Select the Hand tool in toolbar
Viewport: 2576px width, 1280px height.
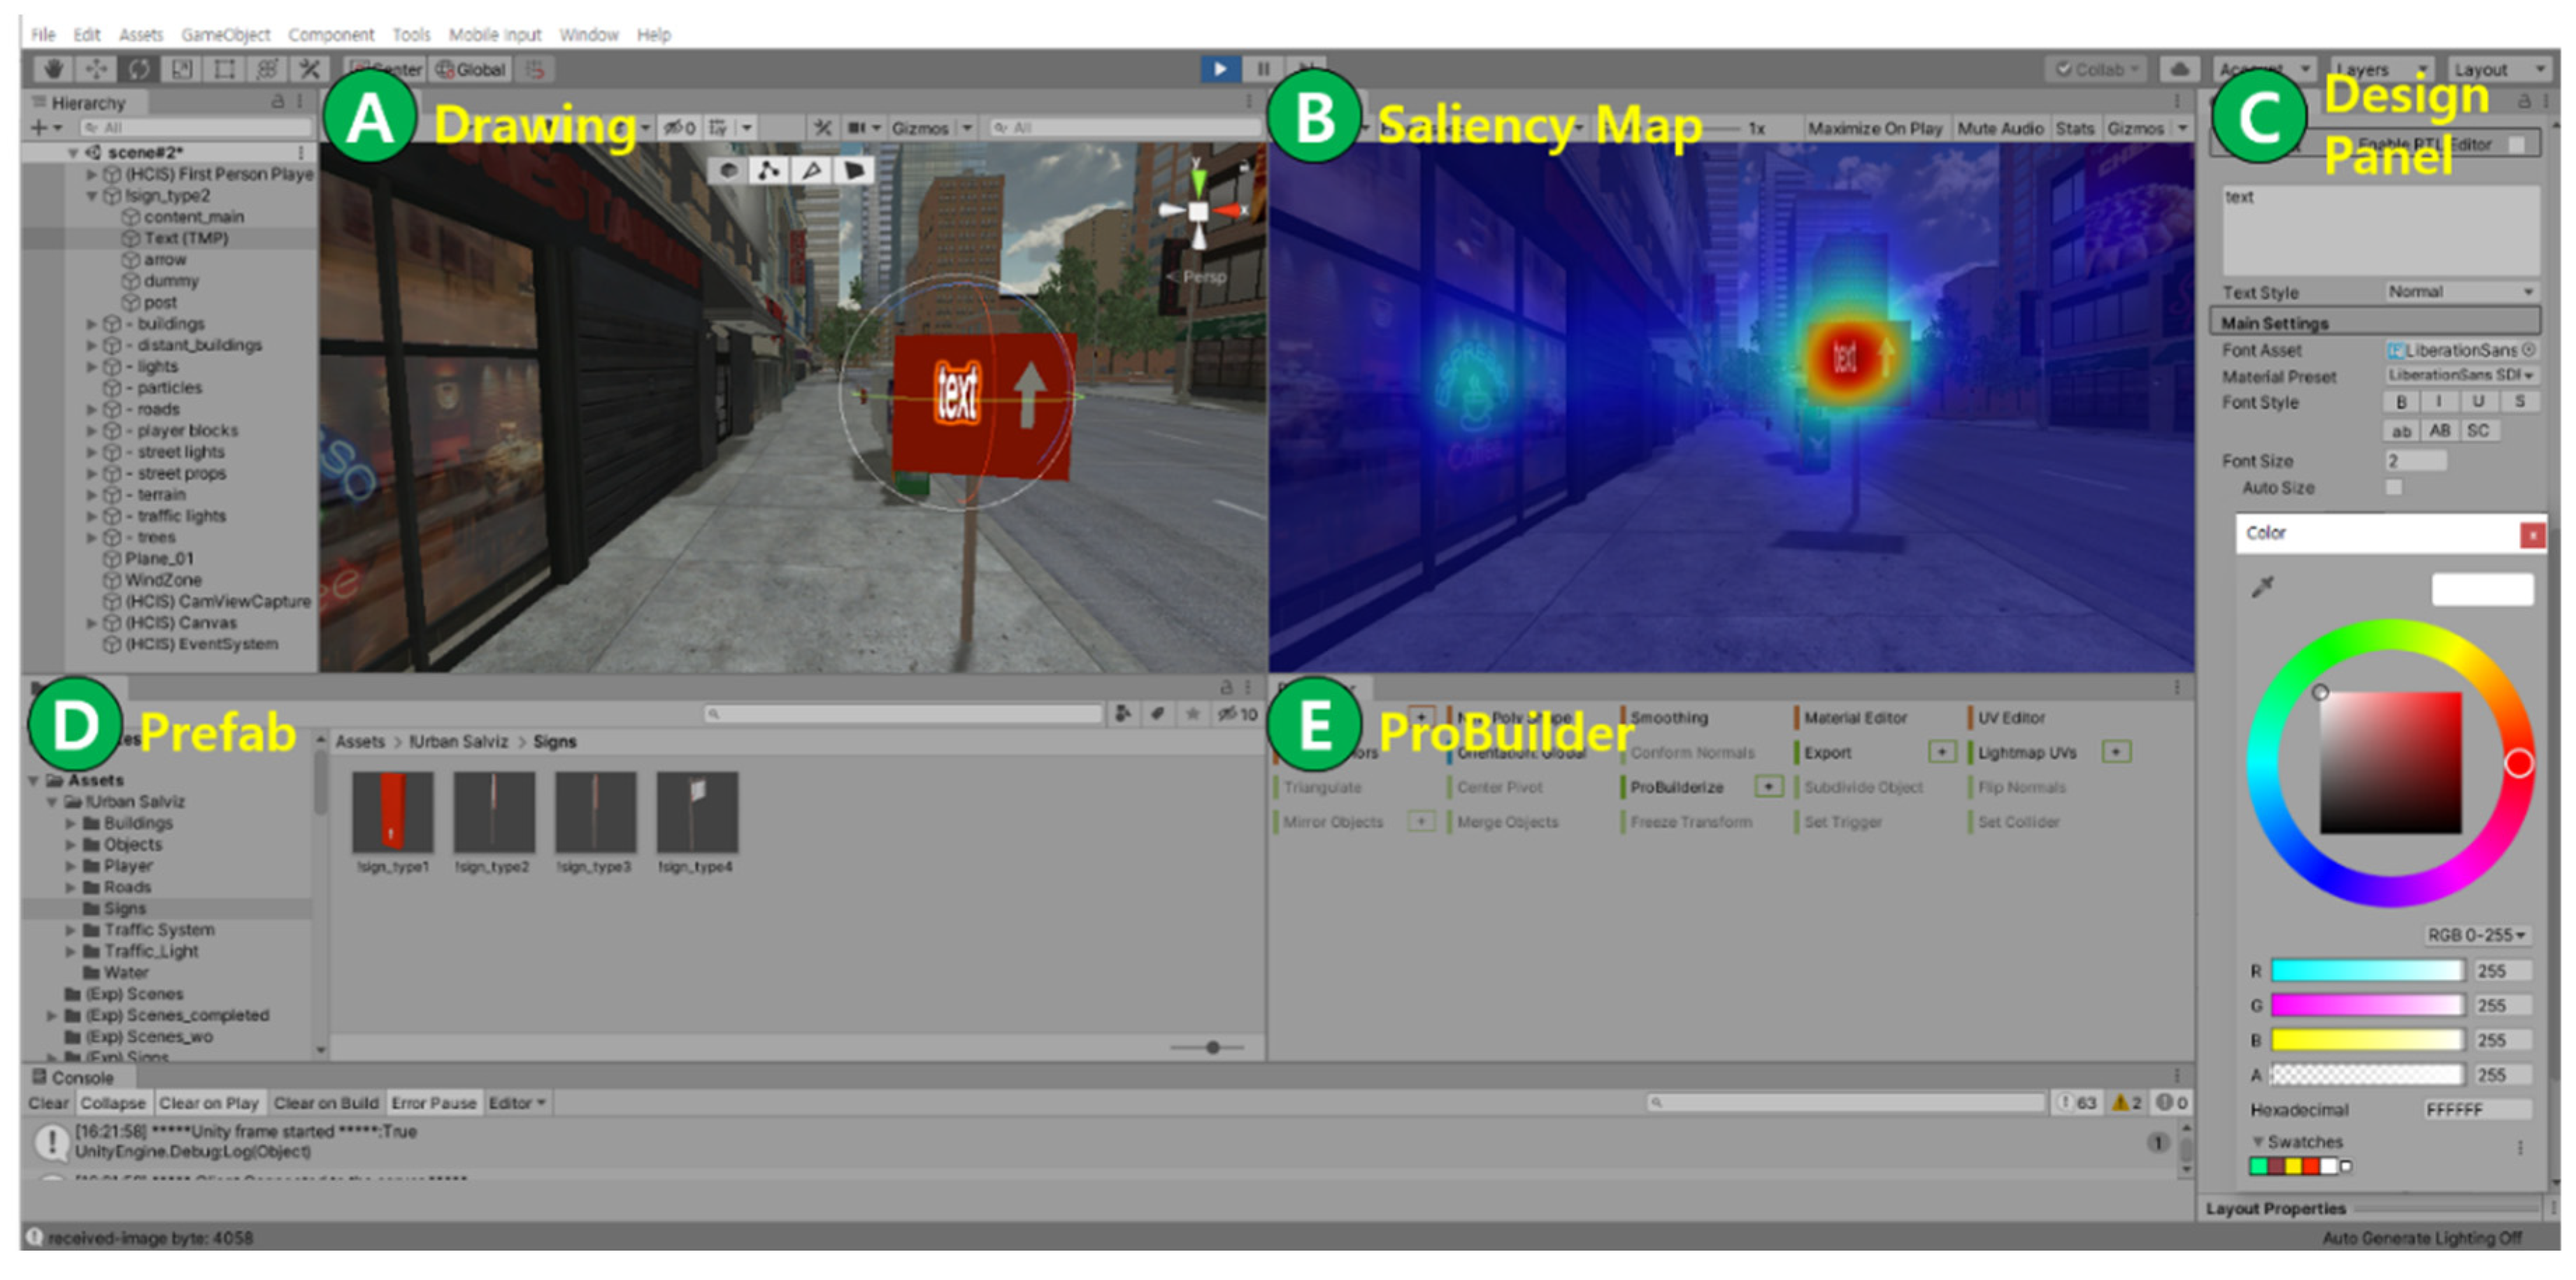53,69
